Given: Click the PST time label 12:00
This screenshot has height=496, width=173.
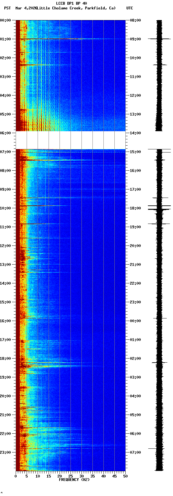Looking at the screenshot, I should [x=5, y=246].
